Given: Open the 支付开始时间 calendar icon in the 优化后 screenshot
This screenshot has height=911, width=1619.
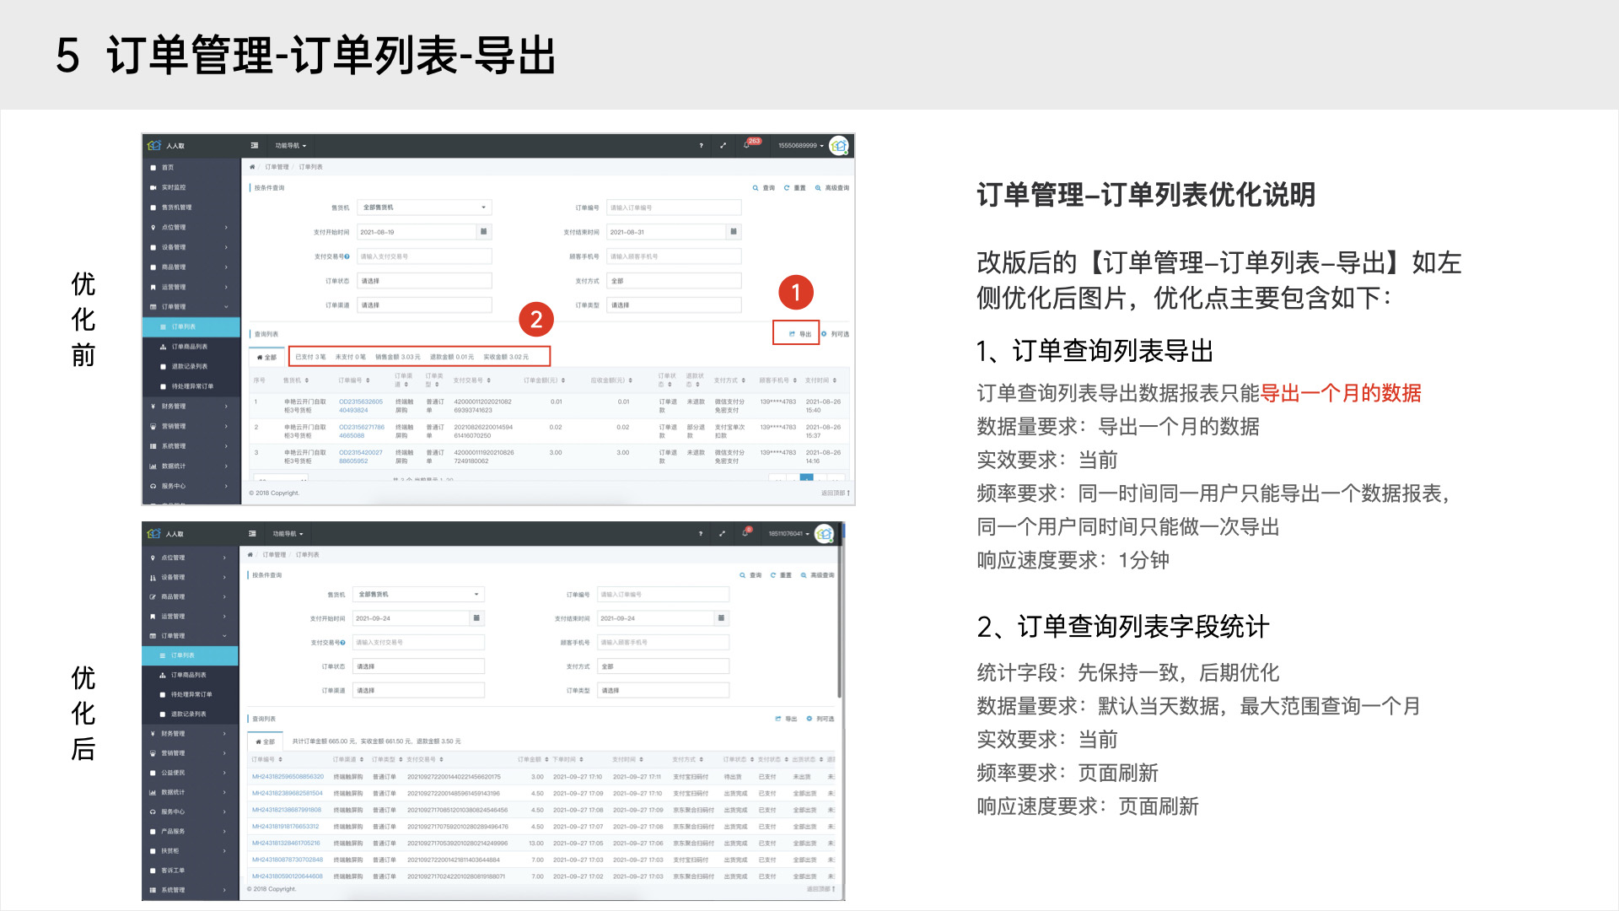Looking at the screenshot, I should click(476, 618).
